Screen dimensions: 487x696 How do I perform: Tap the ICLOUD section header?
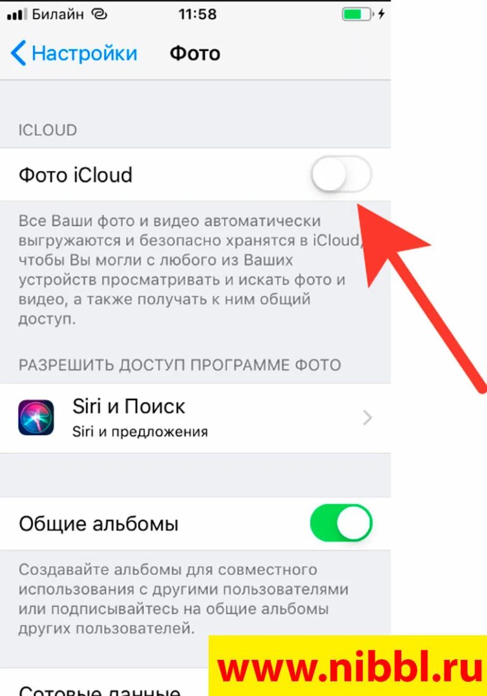coord(48,130)
